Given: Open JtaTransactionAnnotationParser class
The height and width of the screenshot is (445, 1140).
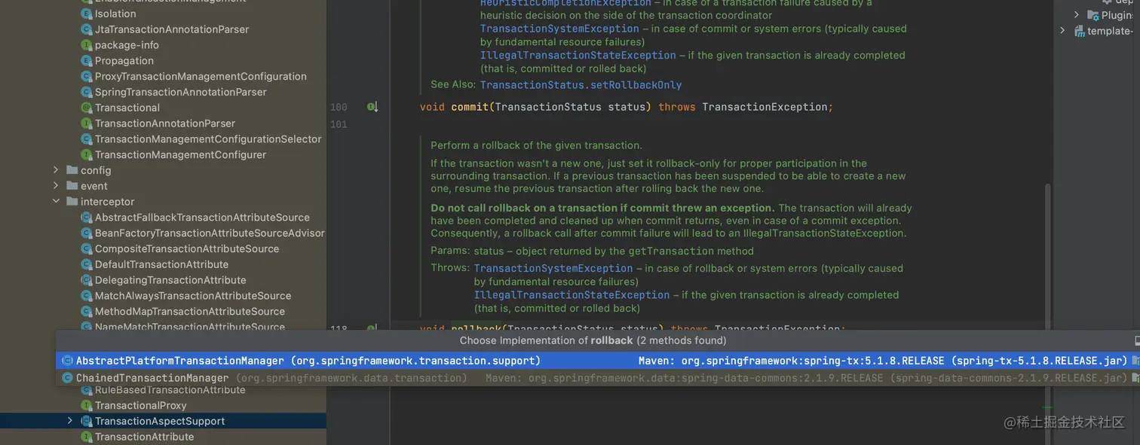Looking at the screenshot, I should 172,29.
